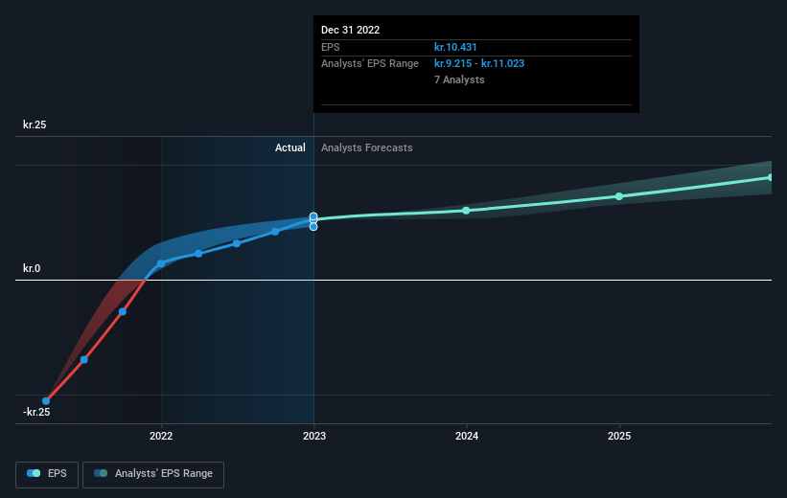This screenshot has height=498, width=787.
Task: Click the kr.0 y-axis label
Action: point(32,268)
